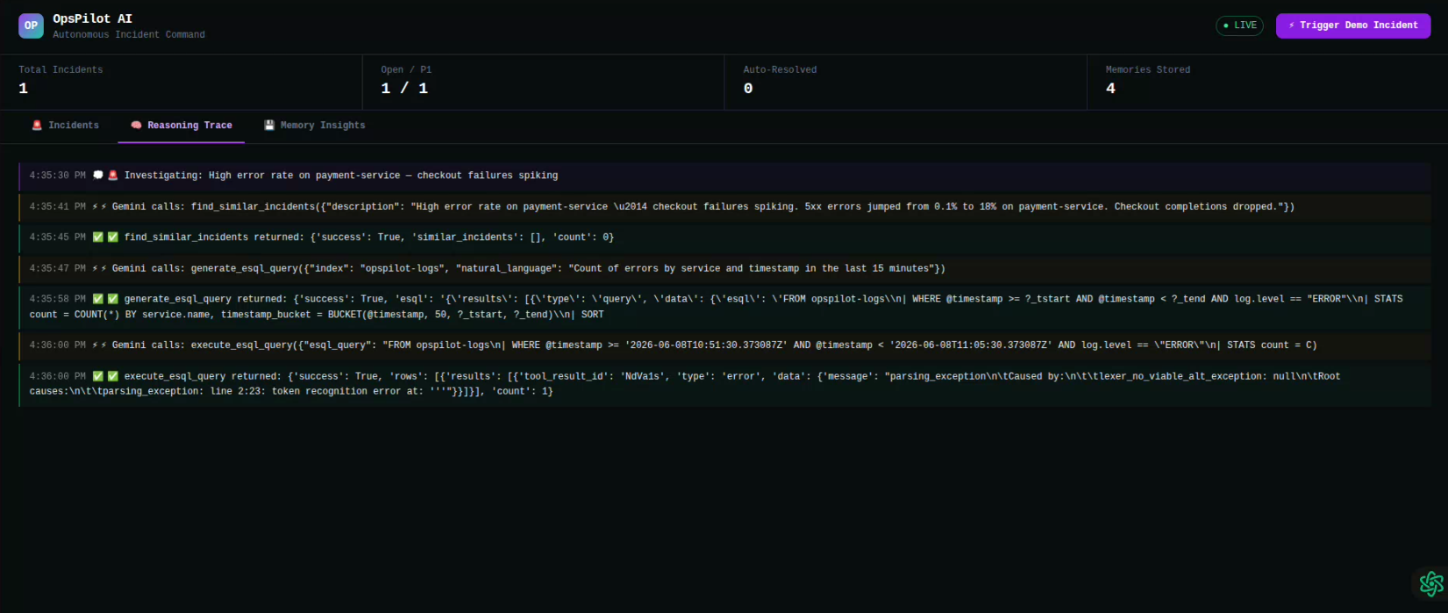This screenshot has height=613, width=1448.
Task: Click the Autonomous Incident Command subtitle
Action: 129,35
